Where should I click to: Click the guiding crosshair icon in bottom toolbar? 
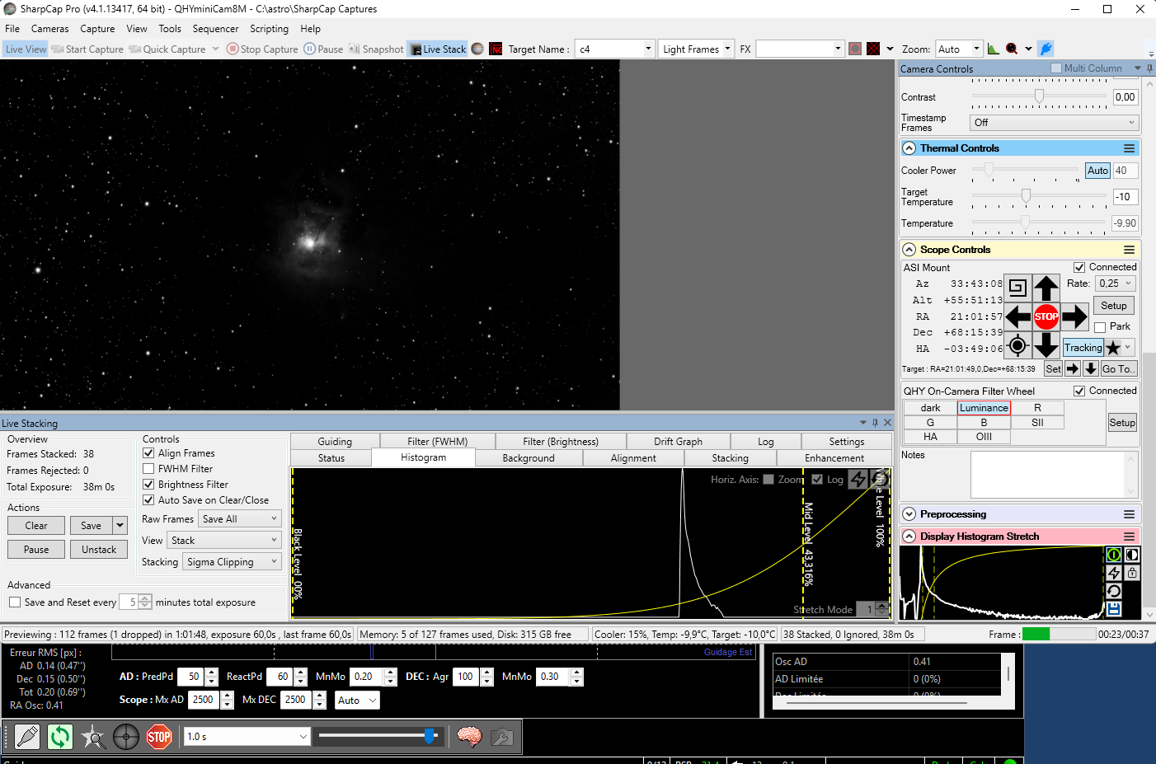[x=126, y=737]
